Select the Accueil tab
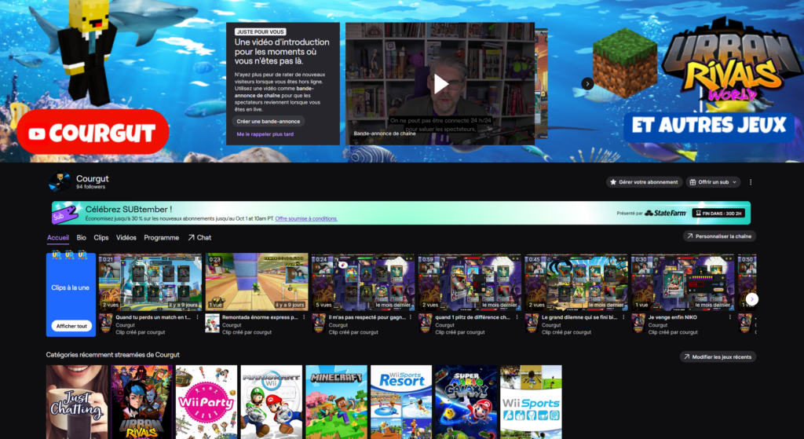This screenshot has width=804, height=439. pyautogui.click(x=58, y=238)
